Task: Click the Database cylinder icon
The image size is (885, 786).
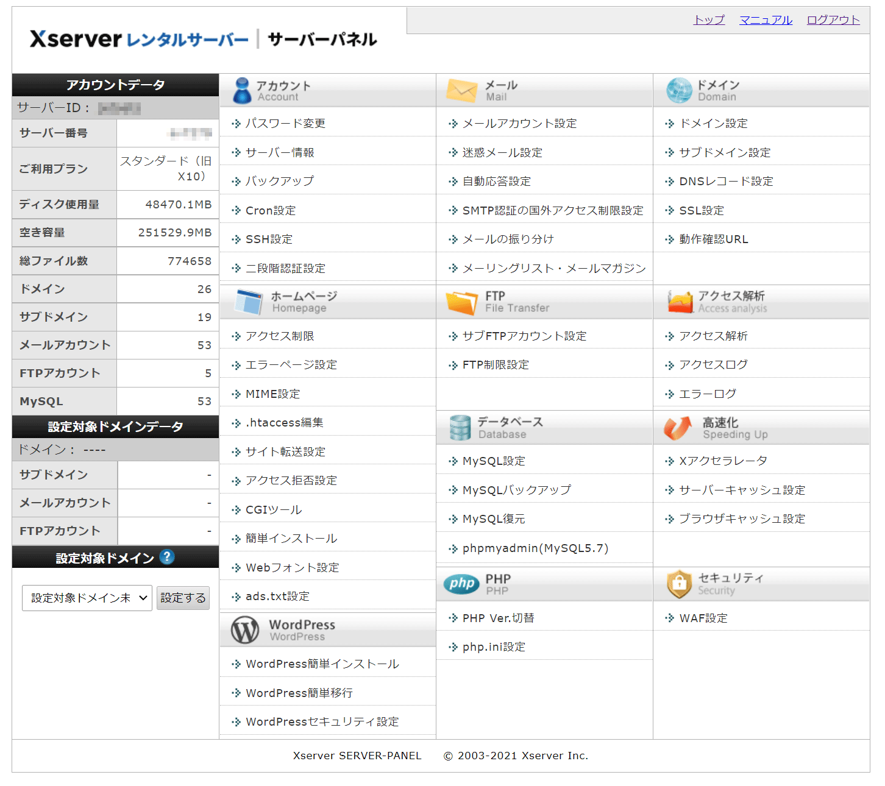Action: pyautogui.click(x=460, y=428)
